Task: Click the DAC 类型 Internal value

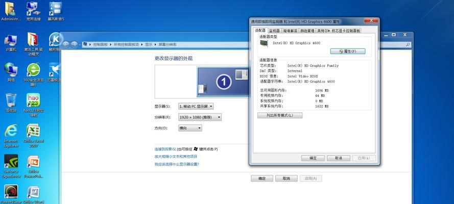Action: click(x=295, y=71)
